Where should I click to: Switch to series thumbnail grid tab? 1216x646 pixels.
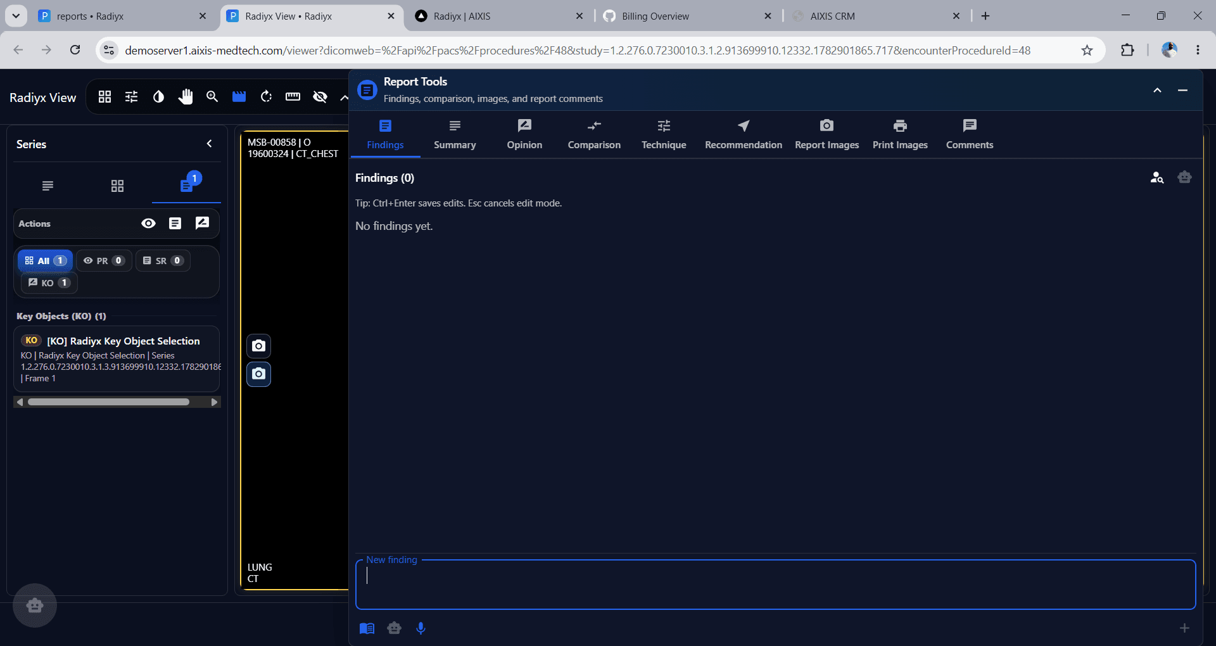click(117, 186)
